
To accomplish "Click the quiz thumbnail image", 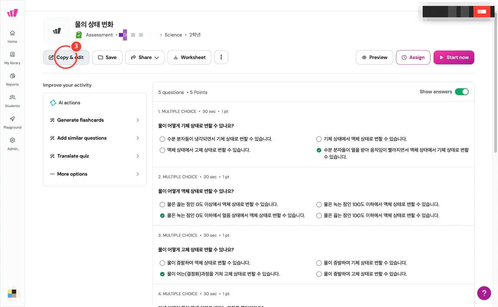I will [x=57, y=31].
